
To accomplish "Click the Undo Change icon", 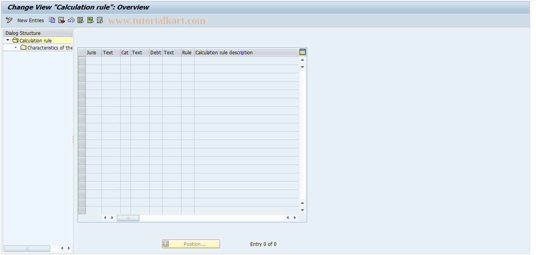I will click(71, 20).
